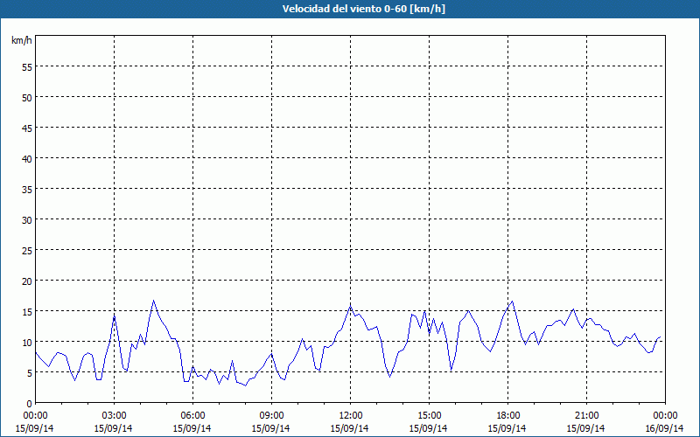The height and width of the screenshot is (437, 700).
Task: Select the 30 y-axis label
Action: point(27,220)
